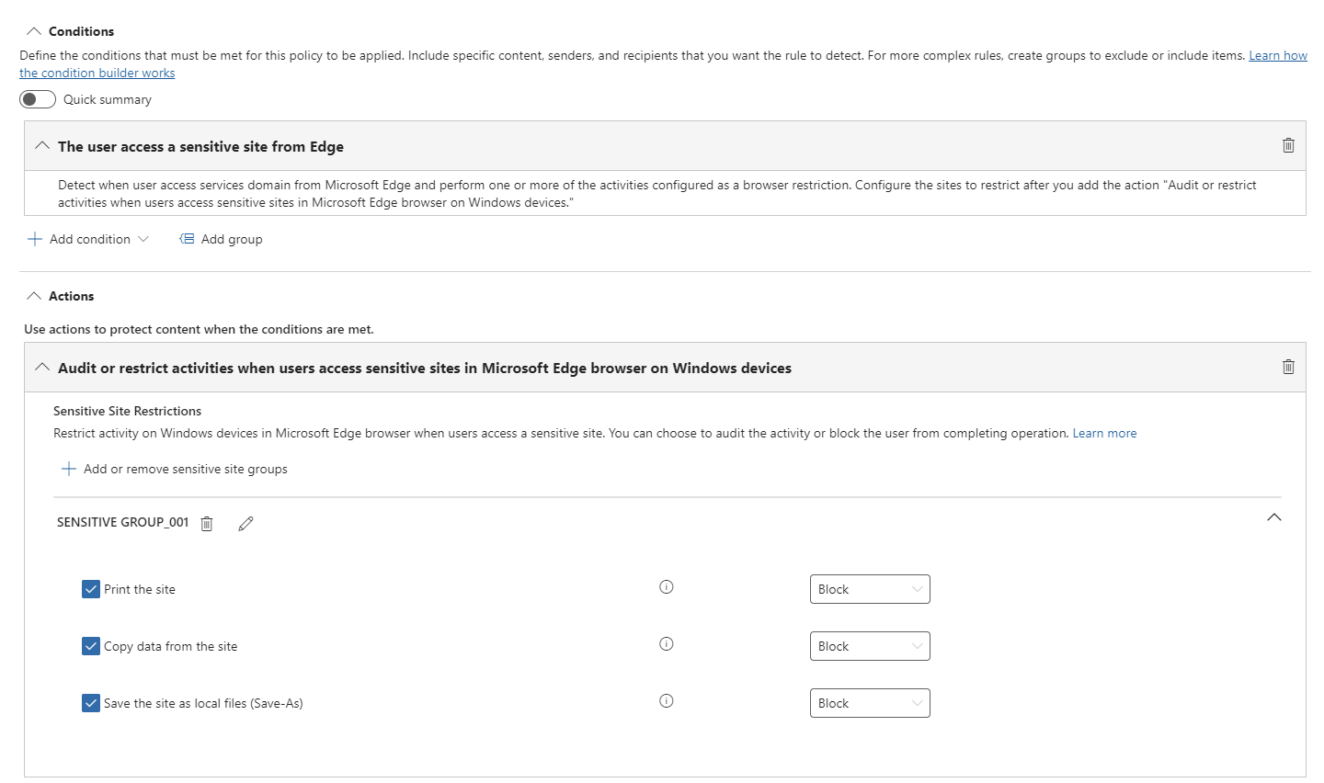View the info tooltip for Print the site
The height and width of the screenshot is (783, 1324).
(x=666, y=586)
